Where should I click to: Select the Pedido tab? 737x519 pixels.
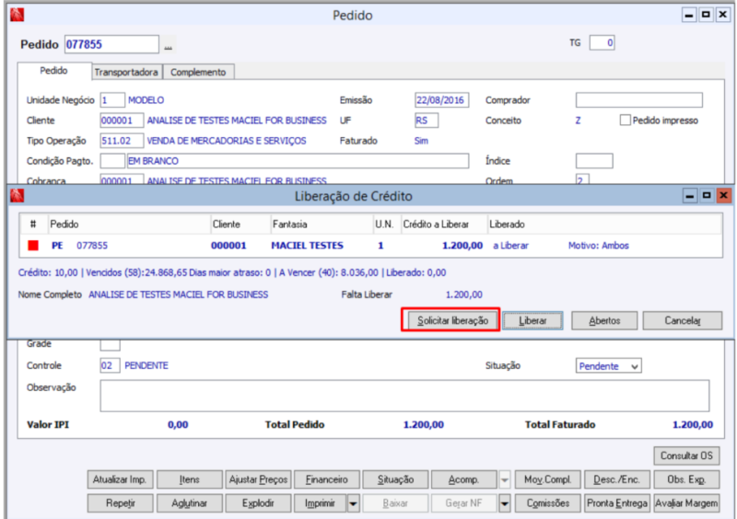[x=53, y=71]
